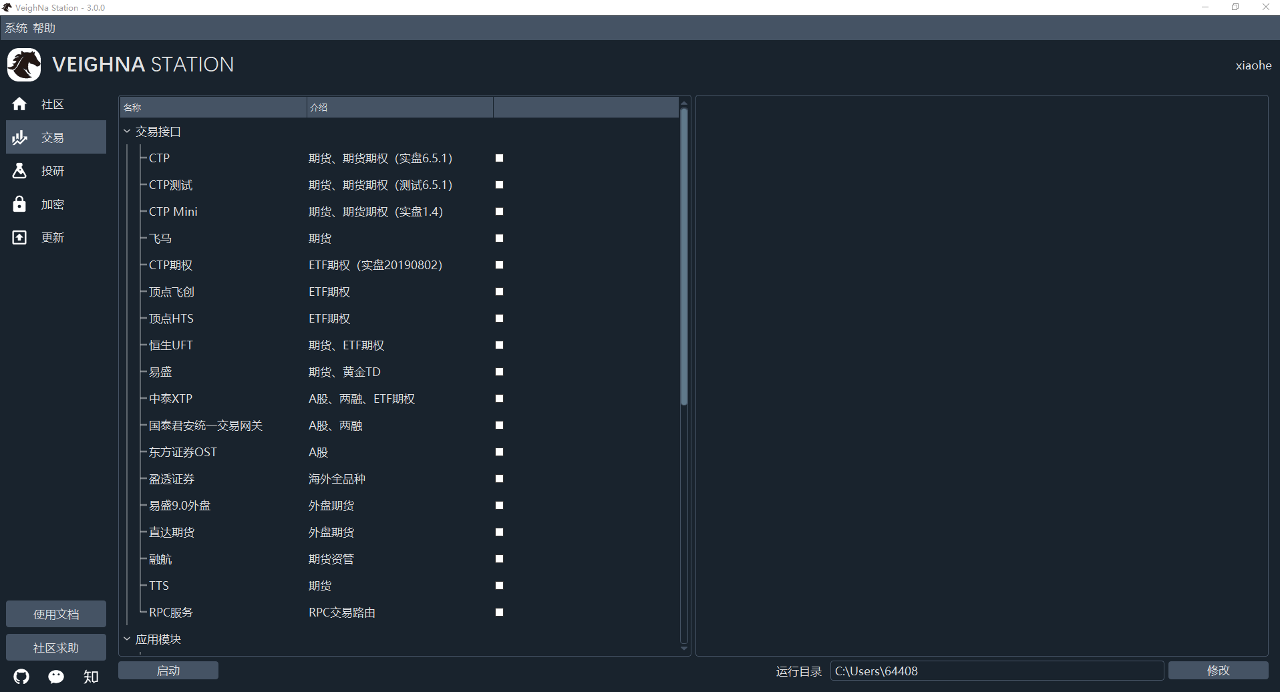Click the chat bubble icon at bottom
The image size is (1280, 692).
(55, 676)
